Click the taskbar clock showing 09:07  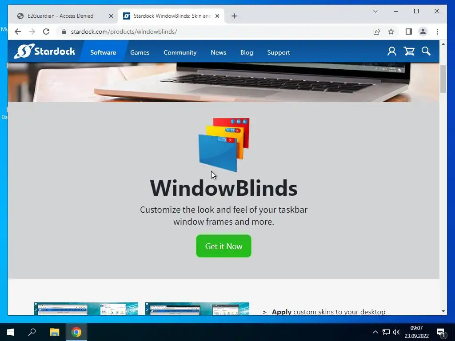[x=417, y=332]
